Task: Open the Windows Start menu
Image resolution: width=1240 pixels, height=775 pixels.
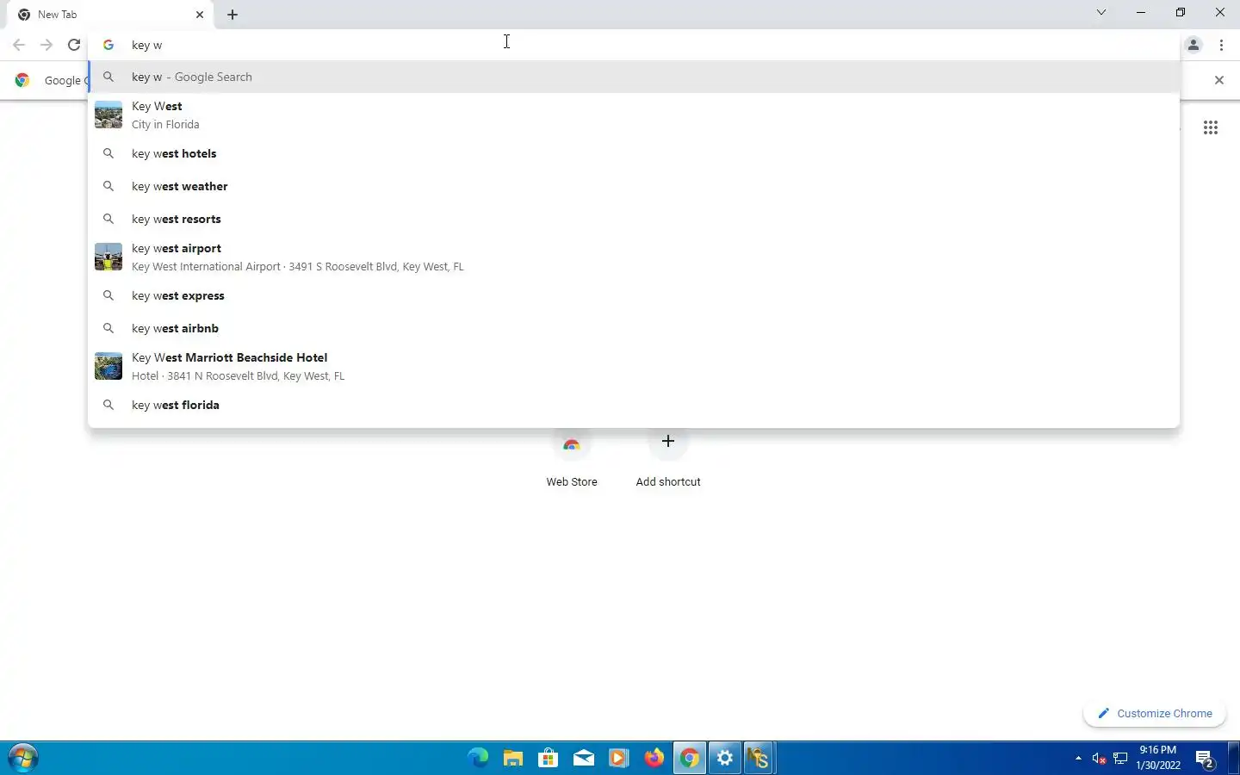Action: (22, 758)
